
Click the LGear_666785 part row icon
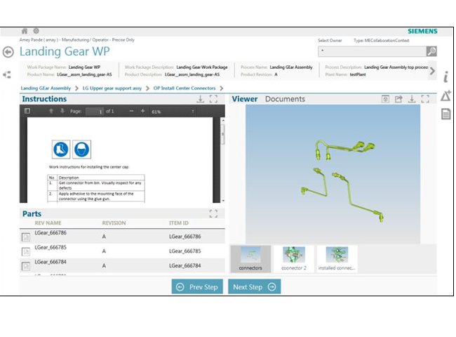pos(26,251)
